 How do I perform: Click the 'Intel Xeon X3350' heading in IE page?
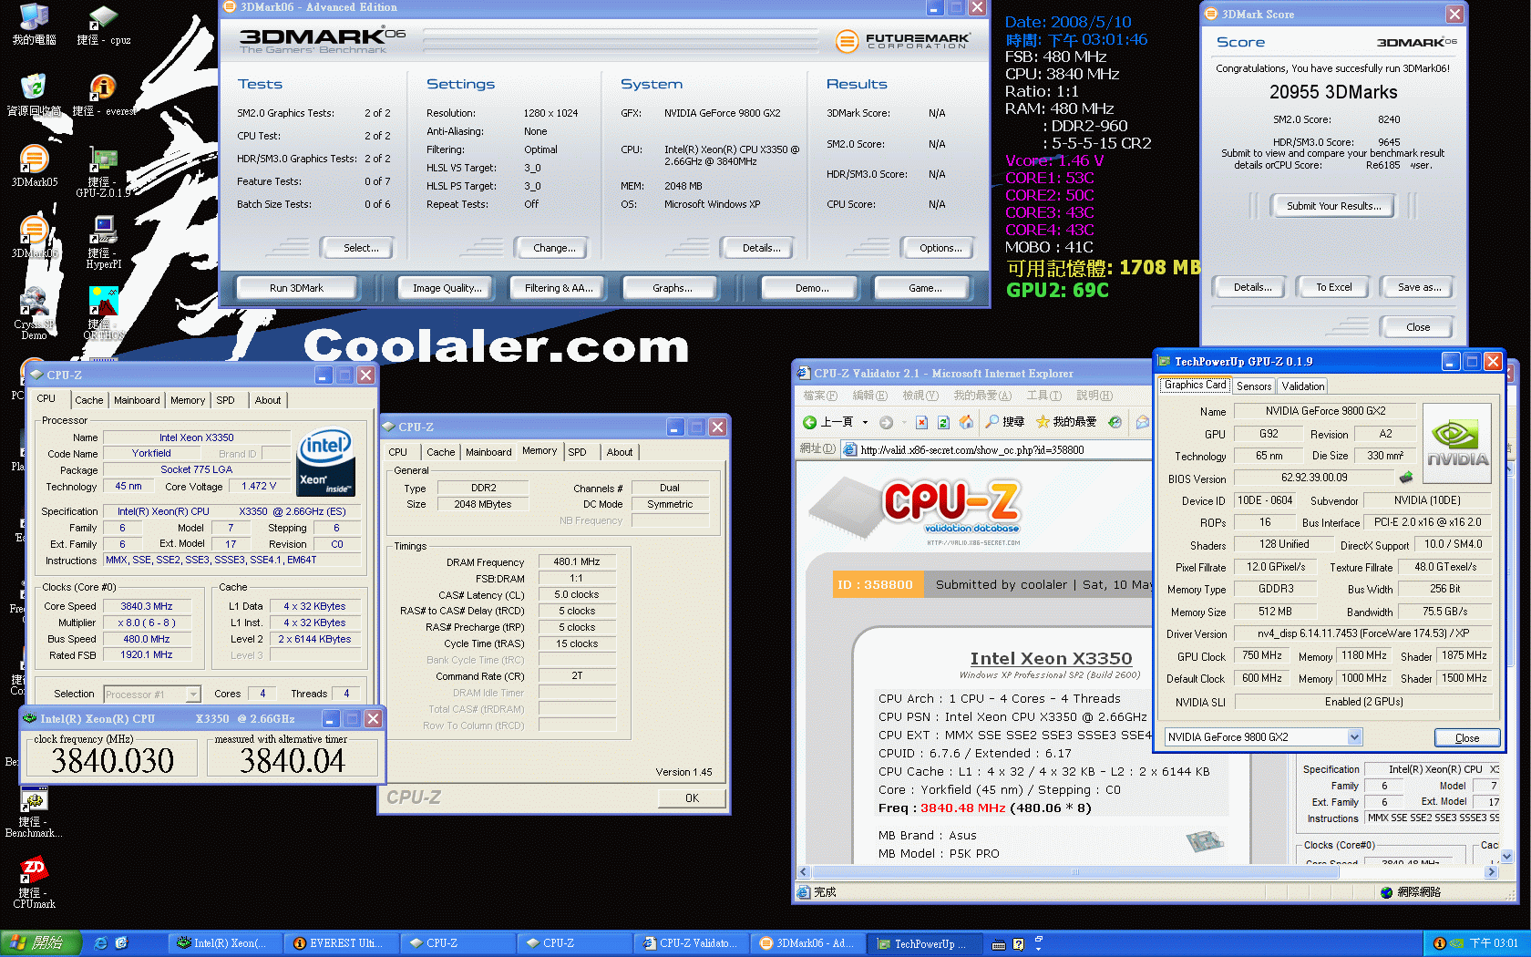coord(1051,659)
